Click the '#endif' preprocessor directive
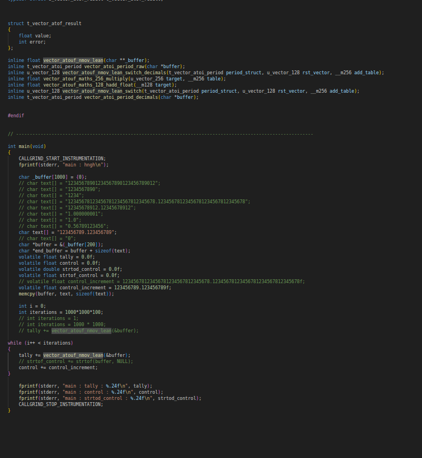Viewport: 422px width, 458px height. pos(16,116)
